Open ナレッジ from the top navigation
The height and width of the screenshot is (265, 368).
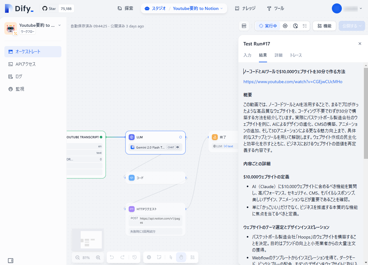point(245,8)
